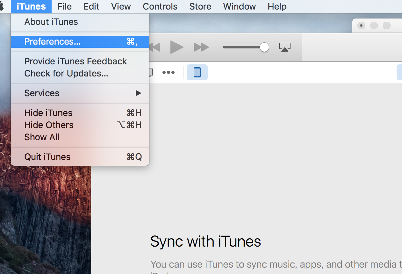This screenshot has height=274, width=402.
Task: Select the iPhone device icon
Action: 197,72
